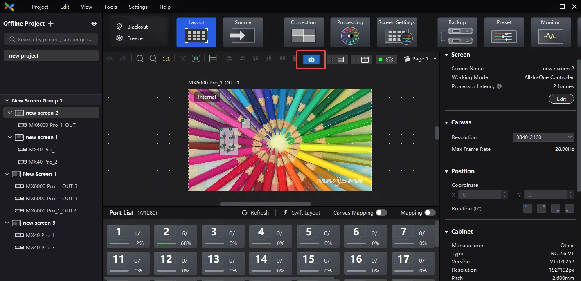
Task: Select the new project entry
Action: pyautogui.click(x=51, y=55)
